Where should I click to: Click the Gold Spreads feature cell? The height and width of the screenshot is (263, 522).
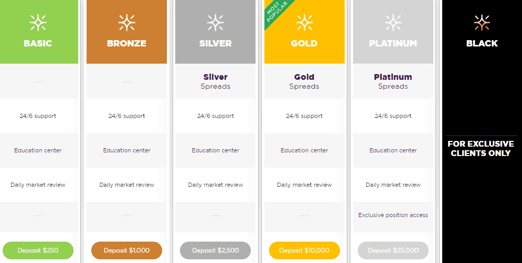pyautogui.click(x=304, y=81)
